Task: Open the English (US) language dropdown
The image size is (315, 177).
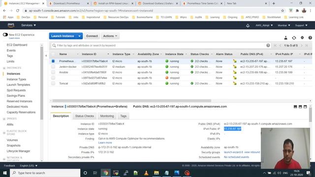Action: (x=29, y=166)
